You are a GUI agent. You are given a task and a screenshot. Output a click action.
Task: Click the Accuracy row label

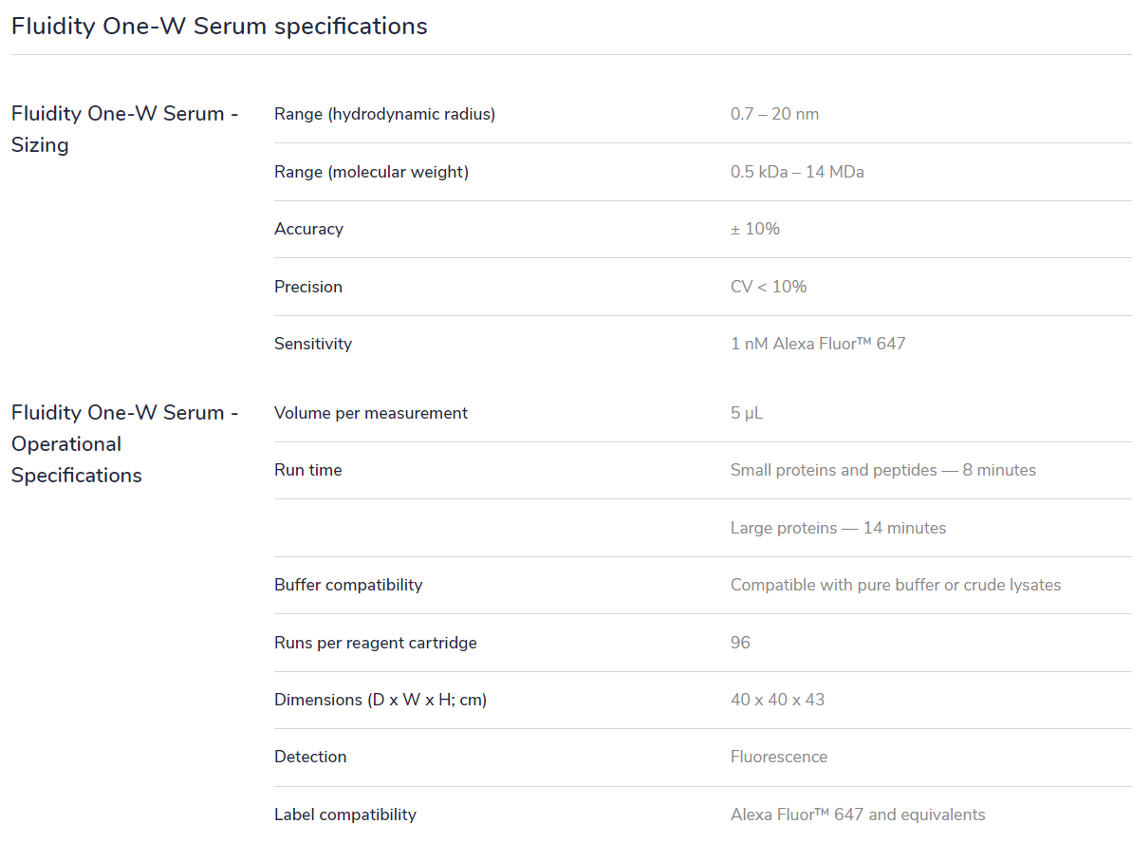tap(308, 229)
